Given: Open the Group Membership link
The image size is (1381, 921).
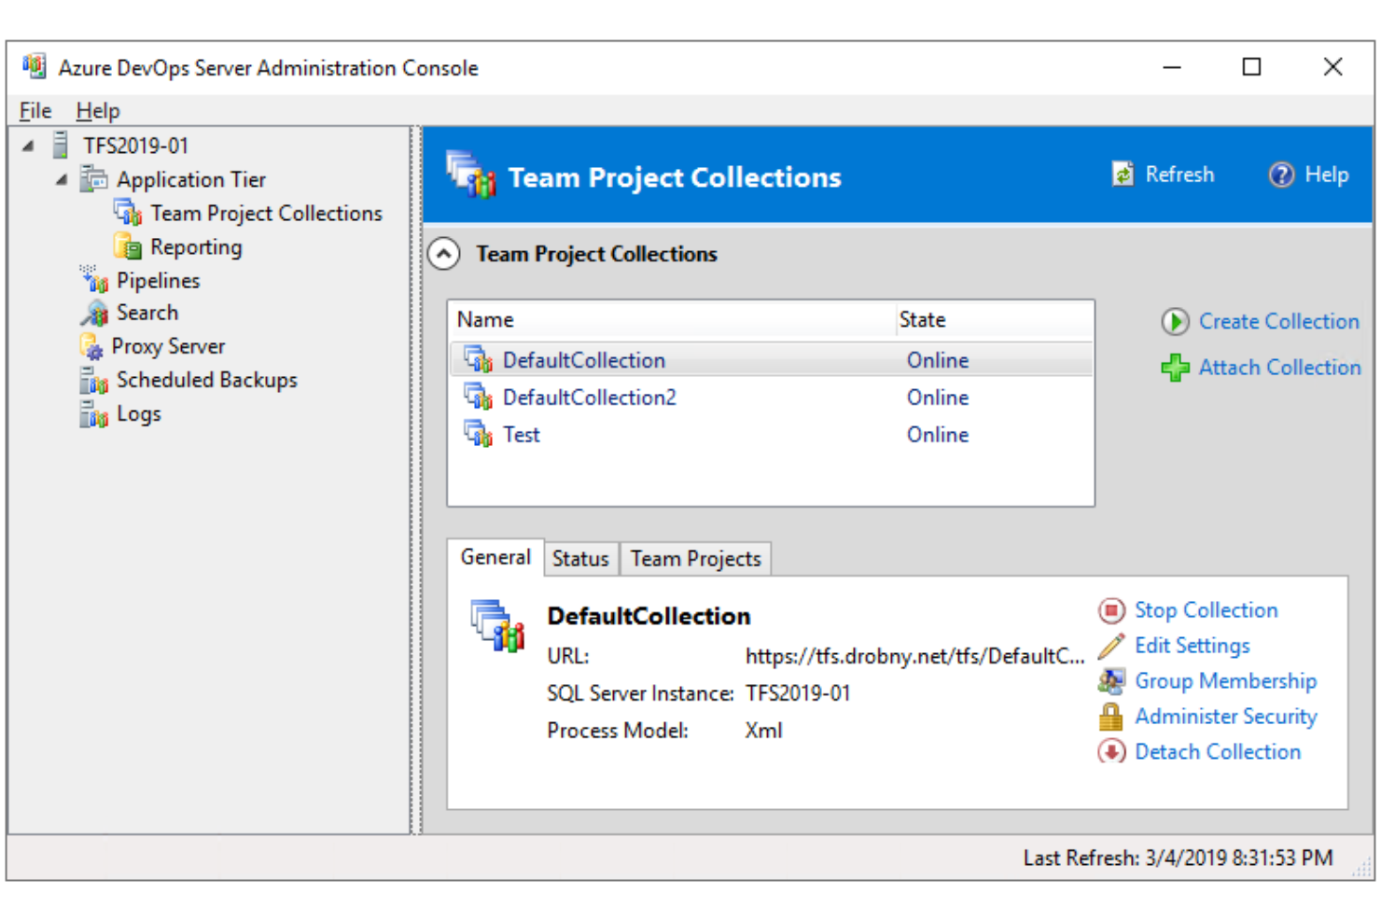Looking at the screenshot, I should point(1226,681).
